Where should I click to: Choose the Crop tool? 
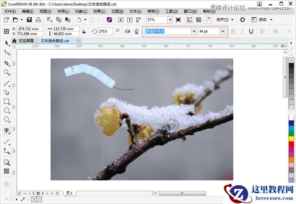point(6,63)
